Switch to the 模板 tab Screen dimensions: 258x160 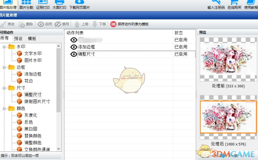pyautogui.click(x=32, y=38)
